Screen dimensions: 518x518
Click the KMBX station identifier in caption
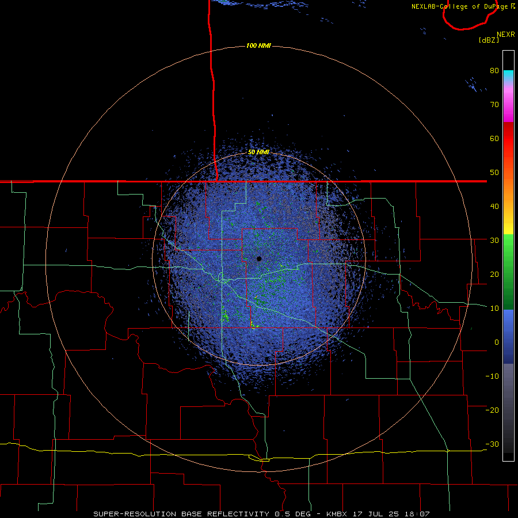pos(337,514)
